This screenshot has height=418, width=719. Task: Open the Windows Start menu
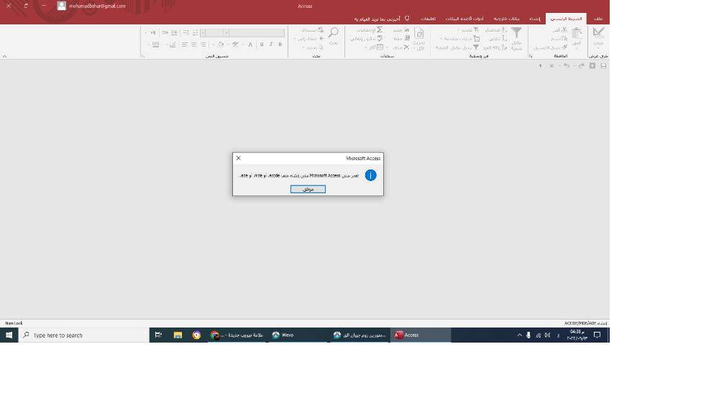(9, 335)
